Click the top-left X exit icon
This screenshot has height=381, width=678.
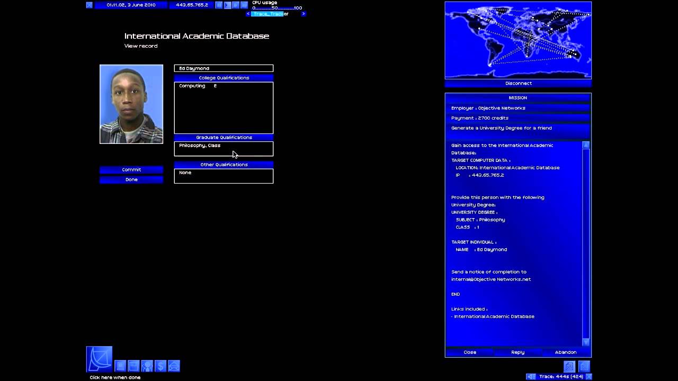[90, 5]
